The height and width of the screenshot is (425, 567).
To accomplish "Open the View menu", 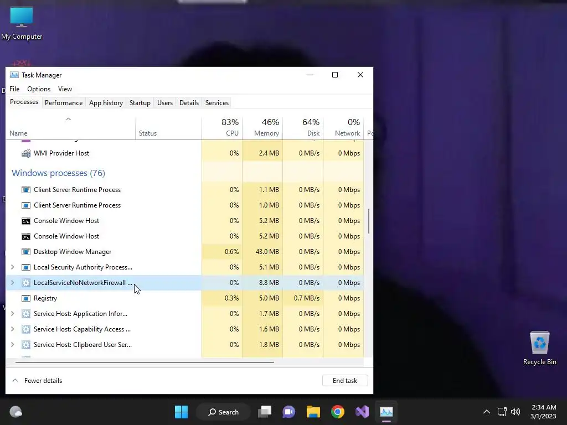I will [65, 89].
